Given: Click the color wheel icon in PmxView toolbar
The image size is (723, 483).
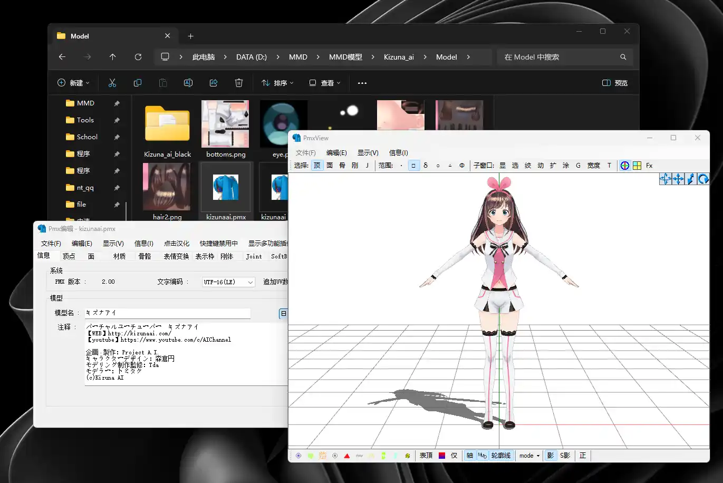Looking at the screenshot, I should pos(625,166).
